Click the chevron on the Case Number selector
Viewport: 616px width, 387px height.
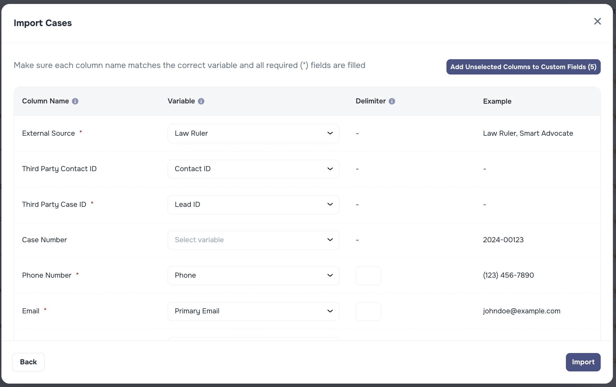[x=330, y=240]
